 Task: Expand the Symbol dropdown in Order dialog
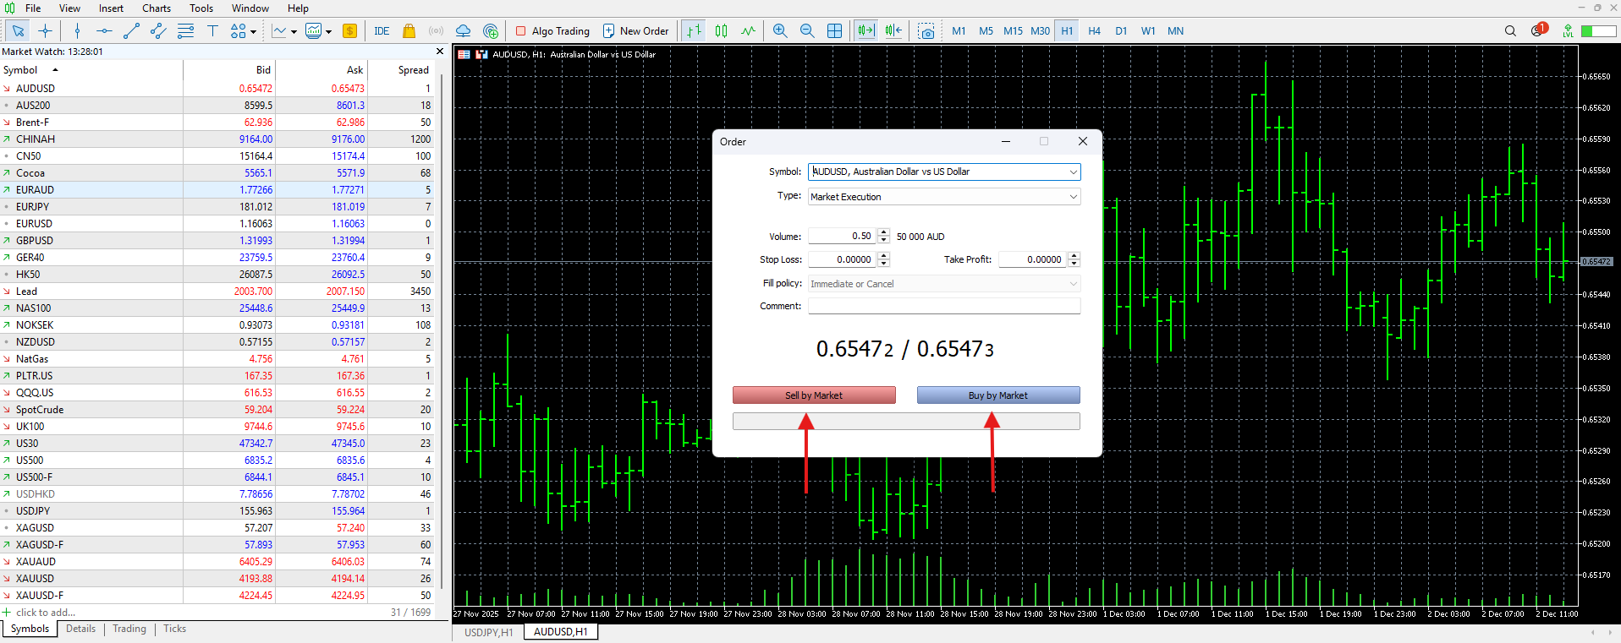1073,172
